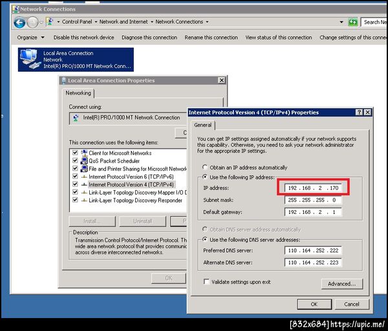Screen dimensions: 388x331
Task: Click the Uninstall button in connection properties
Action: 142,221
